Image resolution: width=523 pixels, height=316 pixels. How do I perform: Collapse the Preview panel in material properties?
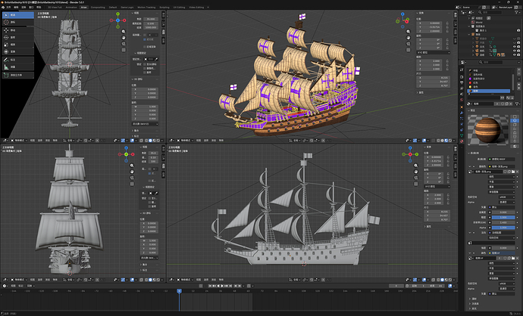pyautogui.click(x=469, y=110)
